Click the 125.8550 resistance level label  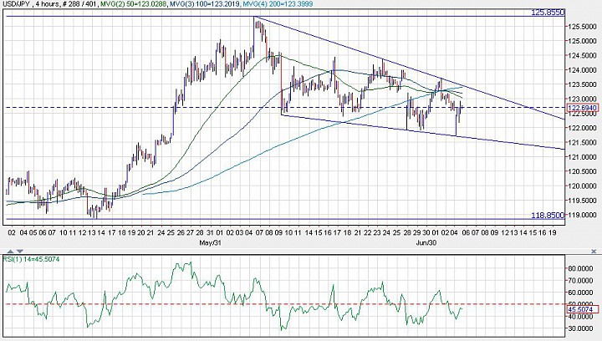pyautogui.click(x=548, y=13)
